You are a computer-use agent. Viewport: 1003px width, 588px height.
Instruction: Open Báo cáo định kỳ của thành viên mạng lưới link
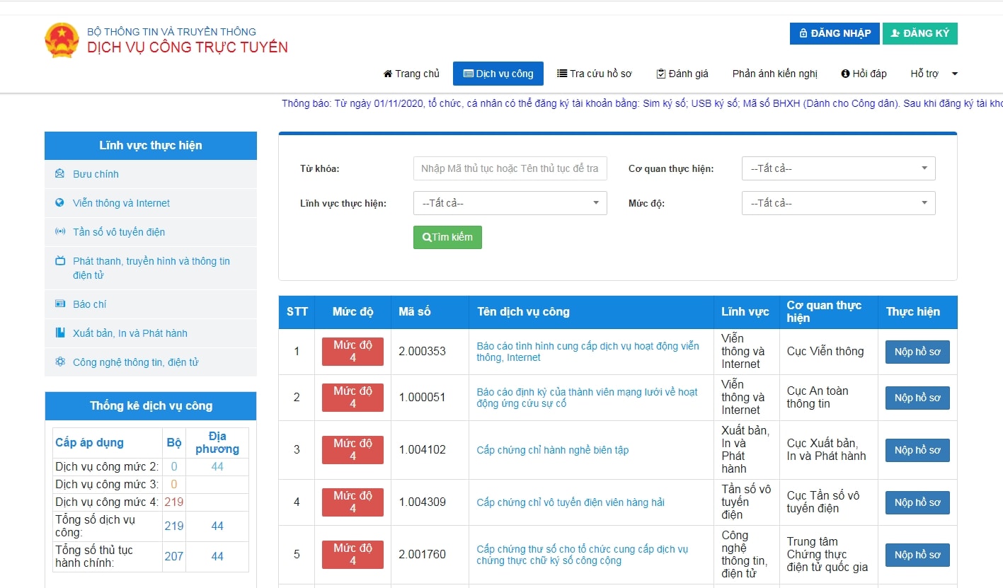[x=587, y=398]
